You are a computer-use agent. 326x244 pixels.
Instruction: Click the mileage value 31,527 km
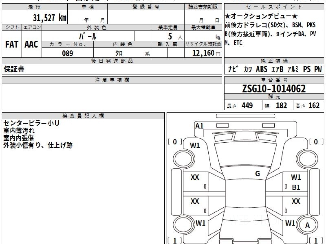49,18
